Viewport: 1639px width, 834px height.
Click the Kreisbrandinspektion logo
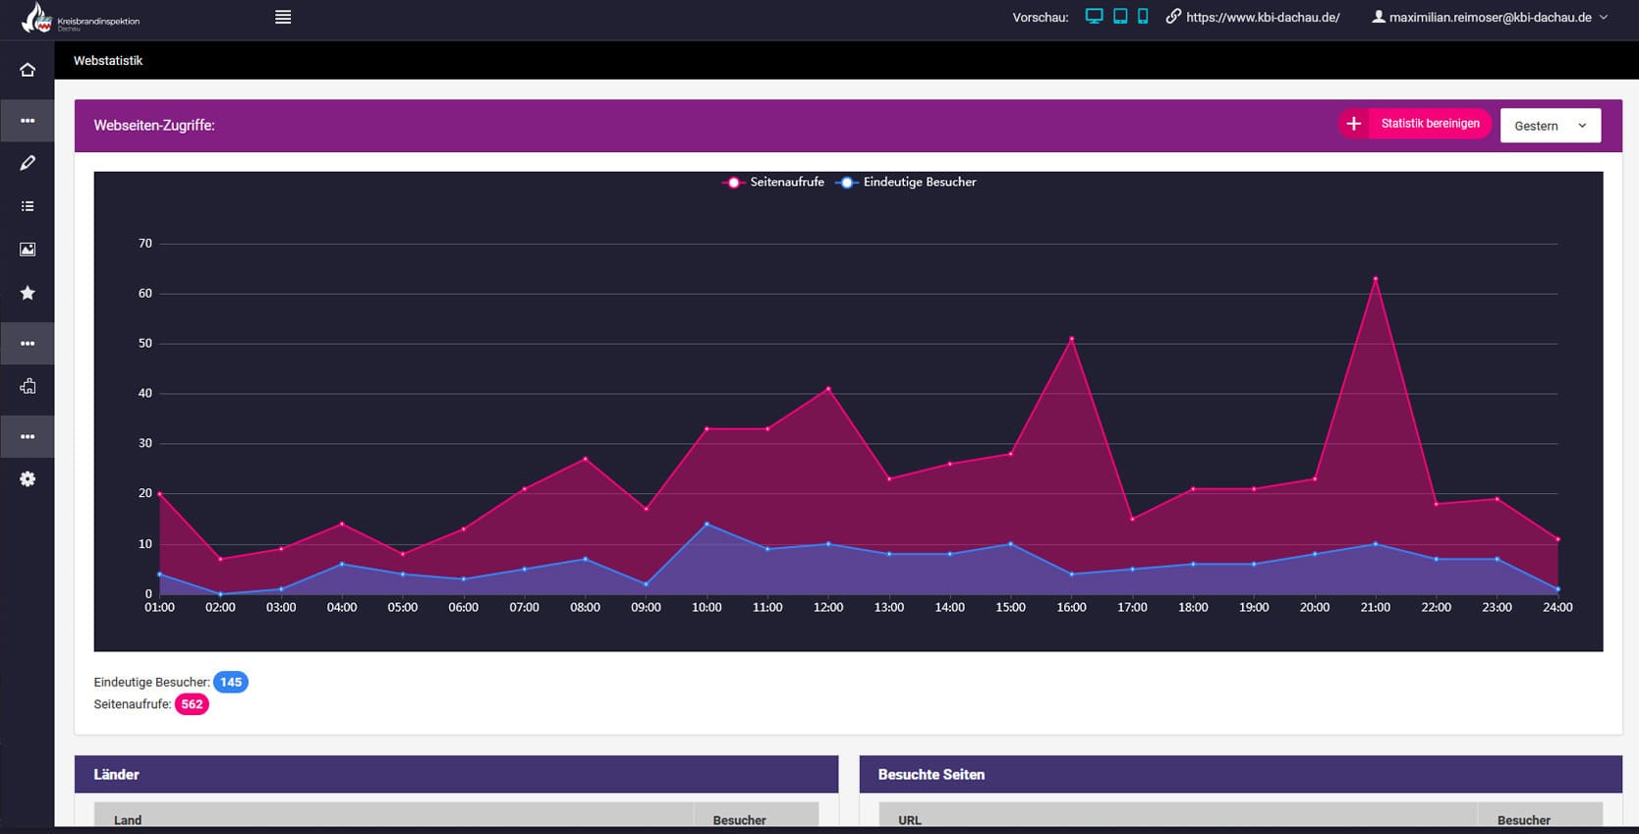tap(81, 19)
